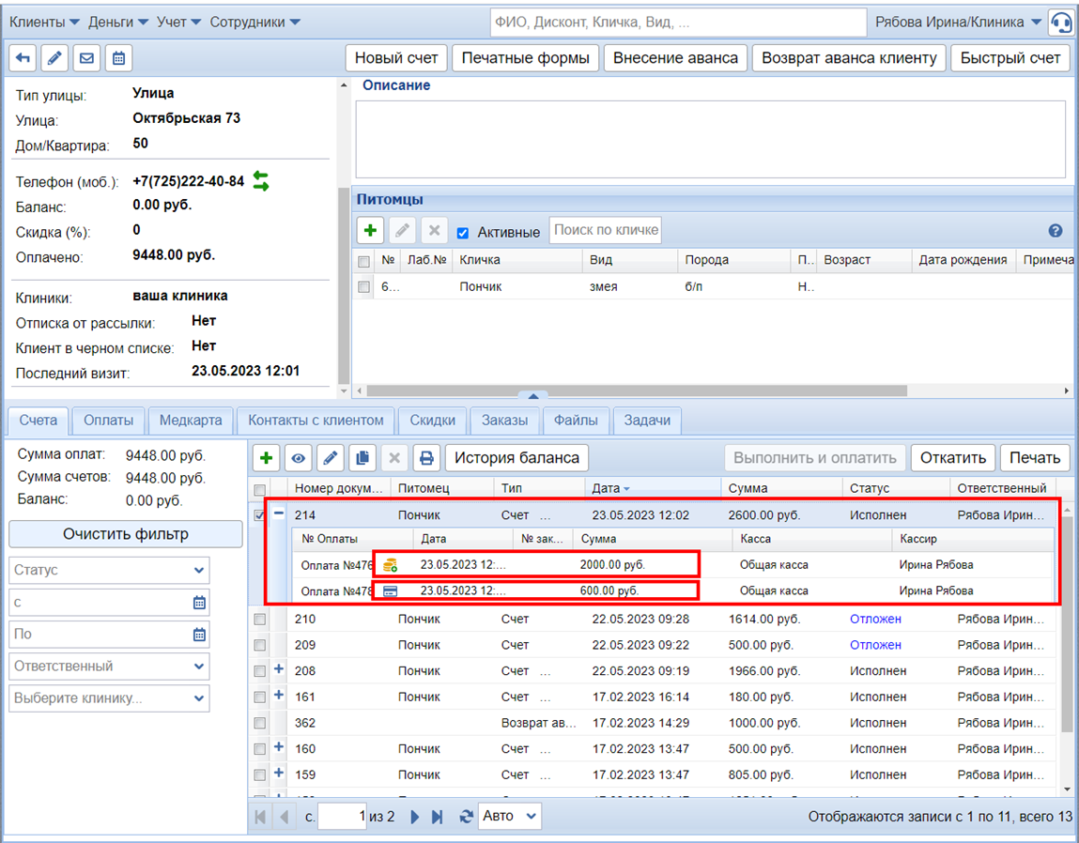
Task: Click the headset support icon
Action: [1061, 22]
